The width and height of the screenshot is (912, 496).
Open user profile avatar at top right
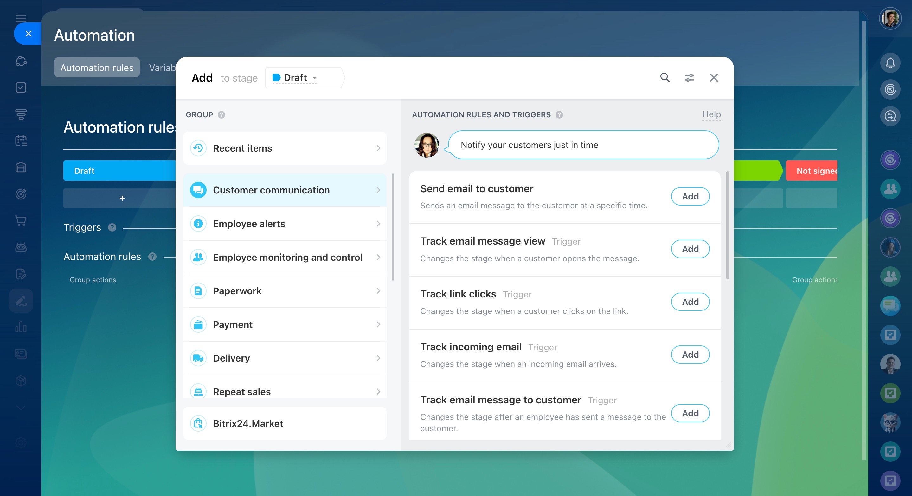click(890, 18)
